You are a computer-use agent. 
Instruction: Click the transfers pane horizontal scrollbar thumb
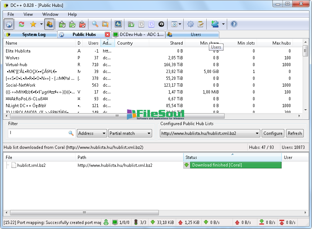point(84,212)
